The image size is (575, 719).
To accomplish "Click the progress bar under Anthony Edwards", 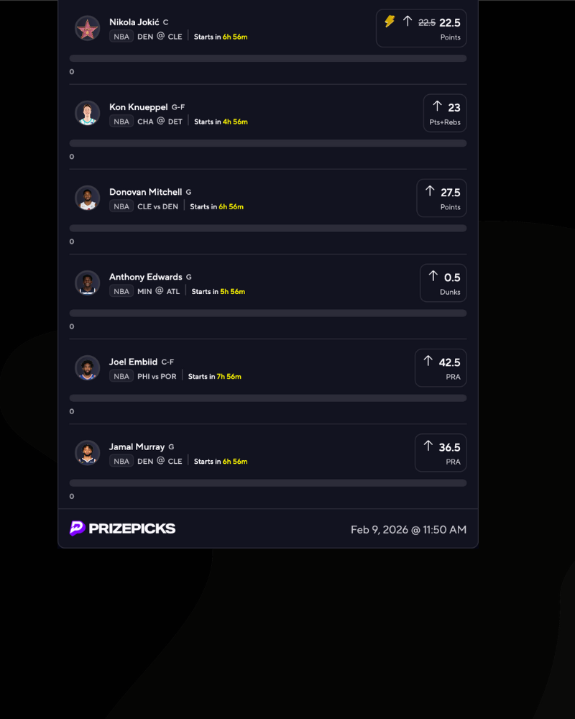I will tap(268, 313).
